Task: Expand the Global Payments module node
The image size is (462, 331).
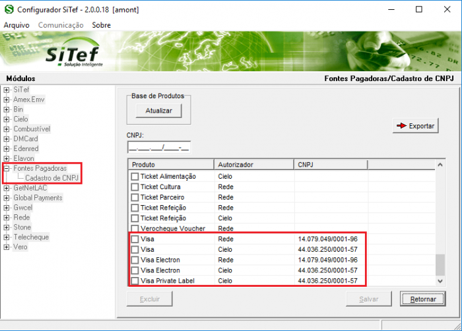Action: point(6,198)
